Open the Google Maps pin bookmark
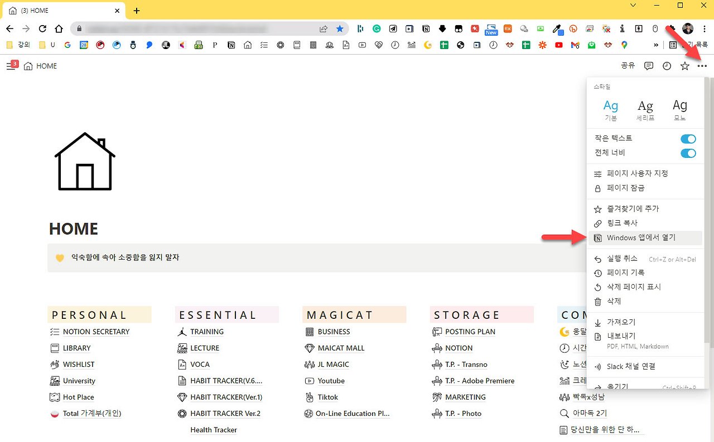This screenshot has width=714, height=442. (x=624, y=45)
